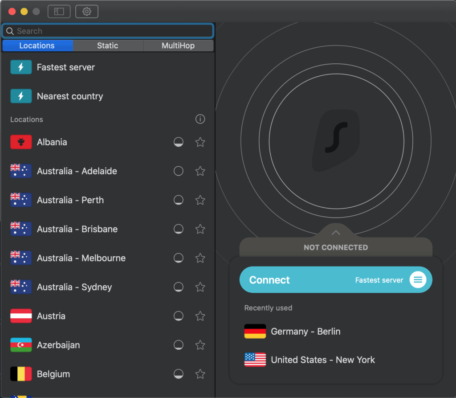Star Australia - Sydney as favorite
The image size is (456, 398).
click(x=200, y=287)
